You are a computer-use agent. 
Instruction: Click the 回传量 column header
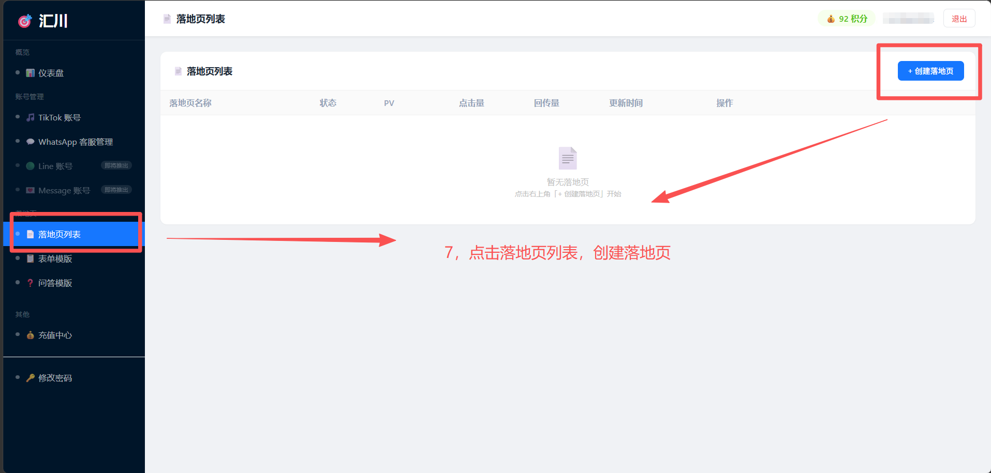pos(546,103)
